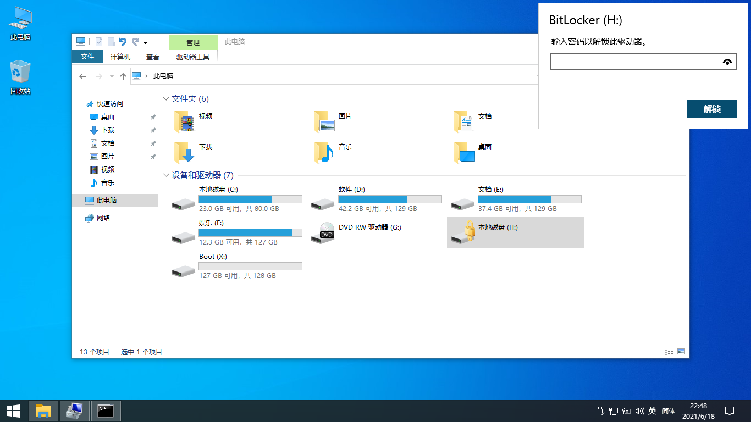Click the Redo icon in quick access toolbar

click(x=135, y=42)
